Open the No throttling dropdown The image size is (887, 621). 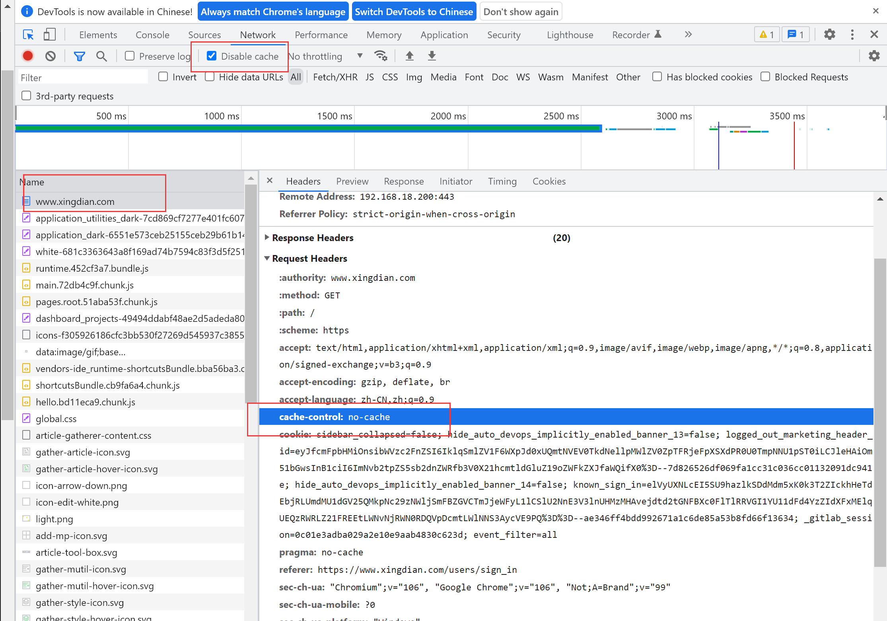325,56
